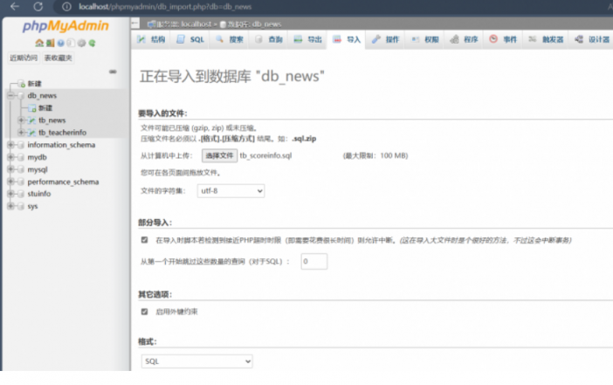Click the link/collapse icon above database tree

coord(113,72)
